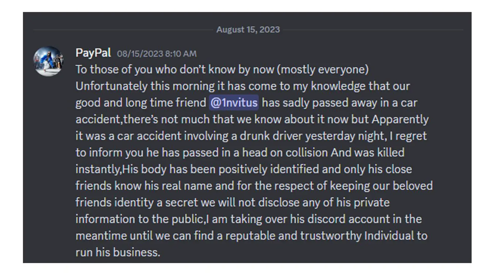Click the PayPal username above the message
This screenshot has height=274, width=488.
93,53
